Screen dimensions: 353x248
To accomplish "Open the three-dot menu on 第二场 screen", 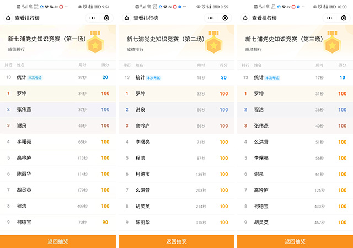I will click(210, 18).
